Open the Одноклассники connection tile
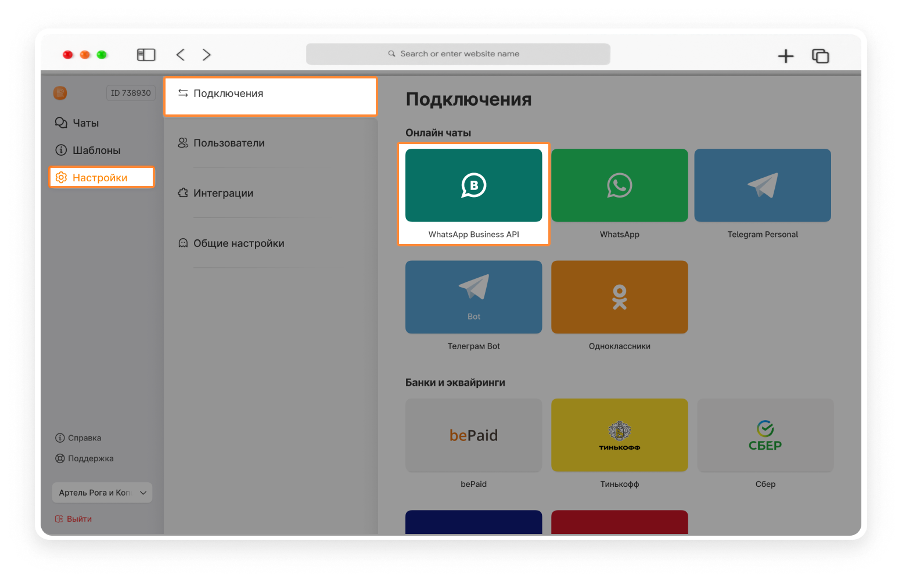The height and width of the screenshot is (581, 902). (x=619, y=297)
